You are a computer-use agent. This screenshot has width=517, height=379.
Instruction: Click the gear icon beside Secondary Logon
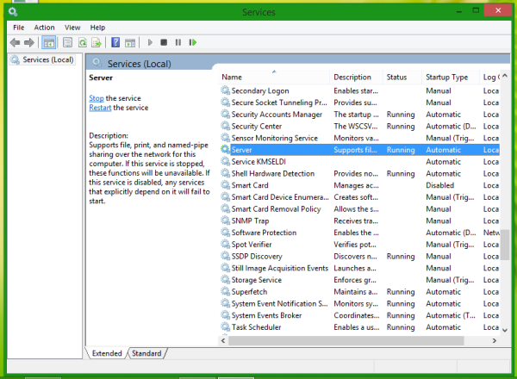[225, 90]
